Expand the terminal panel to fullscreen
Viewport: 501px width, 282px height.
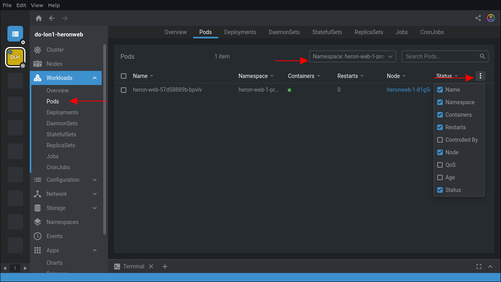(479, 266)
